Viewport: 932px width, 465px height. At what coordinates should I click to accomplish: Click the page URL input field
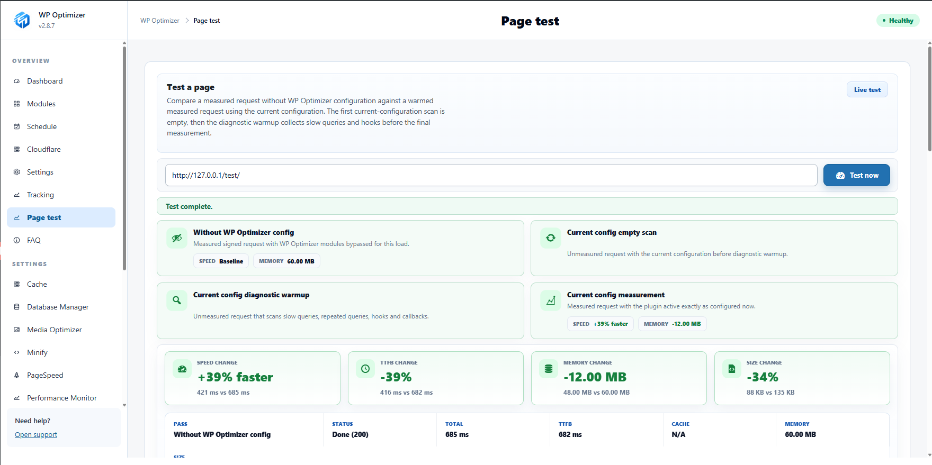pyautogui.click(x=491, y=175)
